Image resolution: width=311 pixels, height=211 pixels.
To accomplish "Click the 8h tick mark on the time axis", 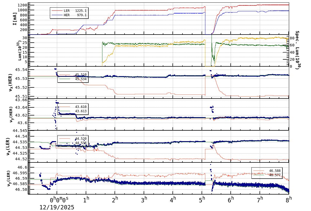I will pos(289,194).
